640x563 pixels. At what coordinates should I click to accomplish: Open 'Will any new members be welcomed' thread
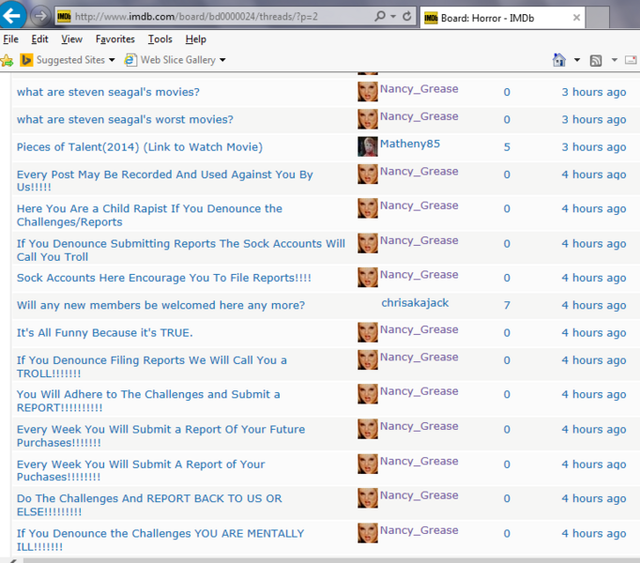pos(160,305)
